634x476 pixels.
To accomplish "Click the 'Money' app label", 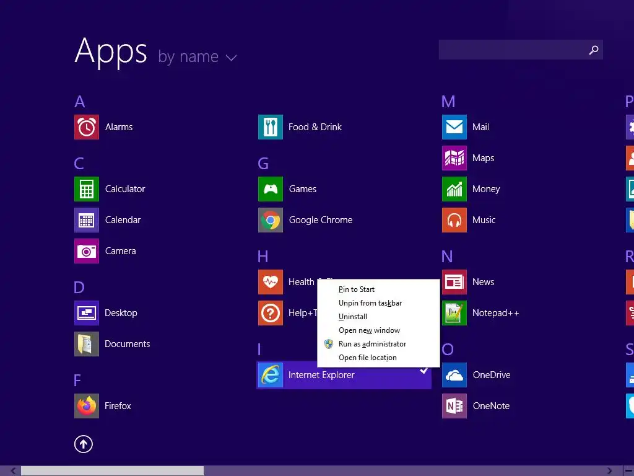I will pos(487,189).
